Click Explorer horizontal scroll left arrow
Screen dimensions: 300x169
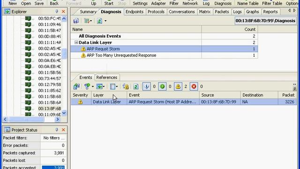[x=5, y=119]
